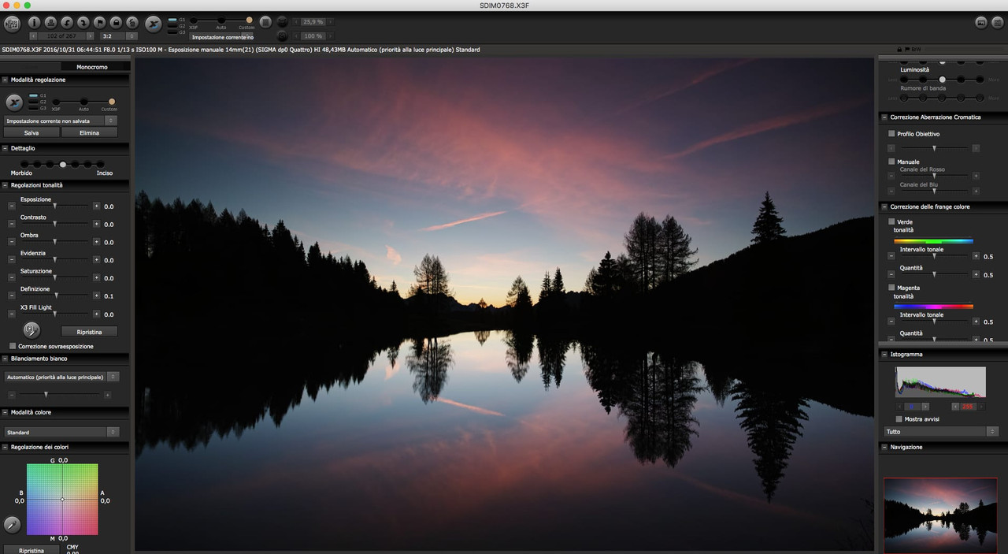Click the plus button for Evidenzia
Viewport: 1008px width, 554px height.
(96, 260)
